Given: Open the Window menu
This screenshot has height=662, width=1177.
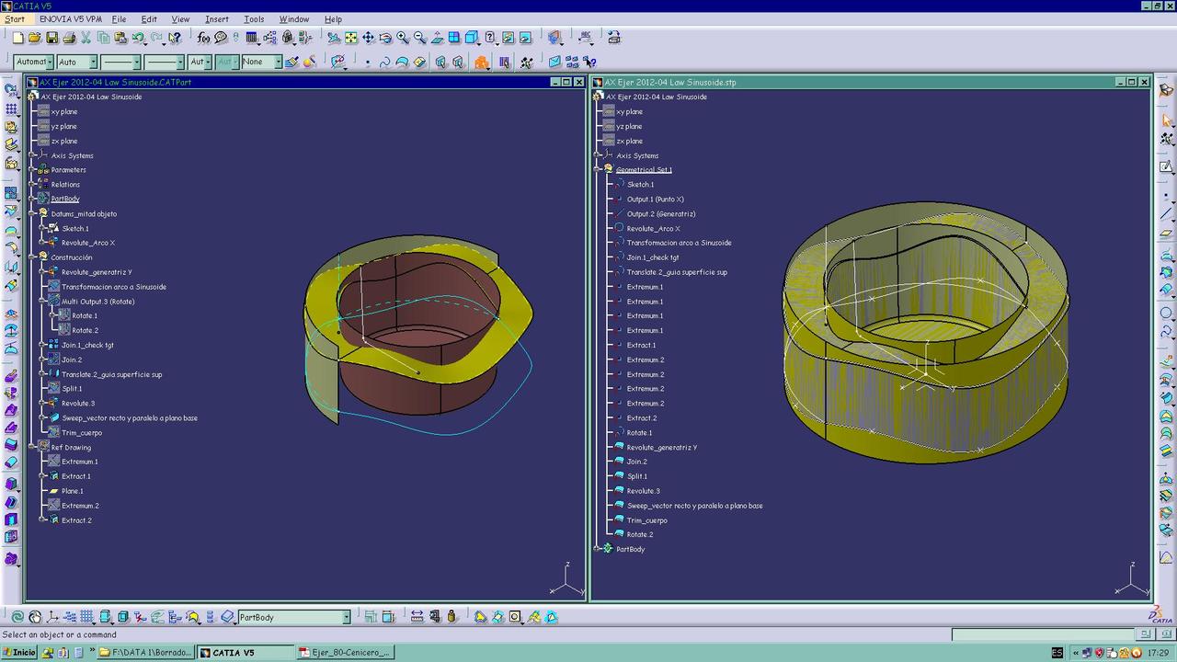Looking at the screenshot, I should pos(294,19).
